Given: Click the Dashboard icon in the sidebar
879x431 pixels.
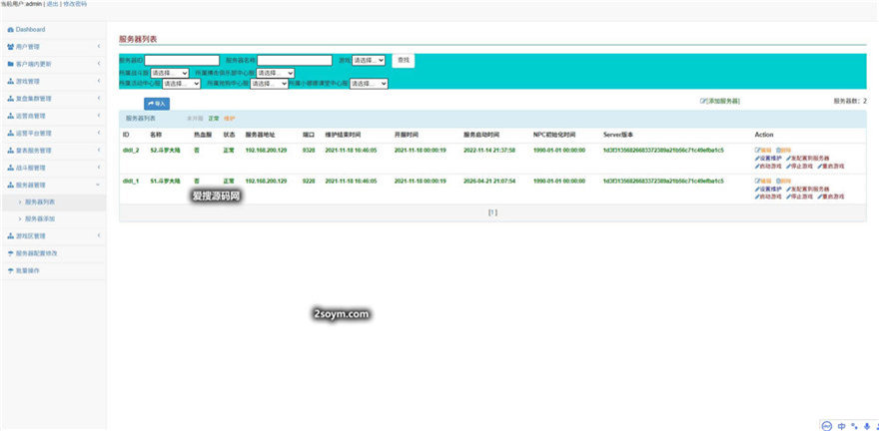Looking at the screenshot, I should pos(10,30).
